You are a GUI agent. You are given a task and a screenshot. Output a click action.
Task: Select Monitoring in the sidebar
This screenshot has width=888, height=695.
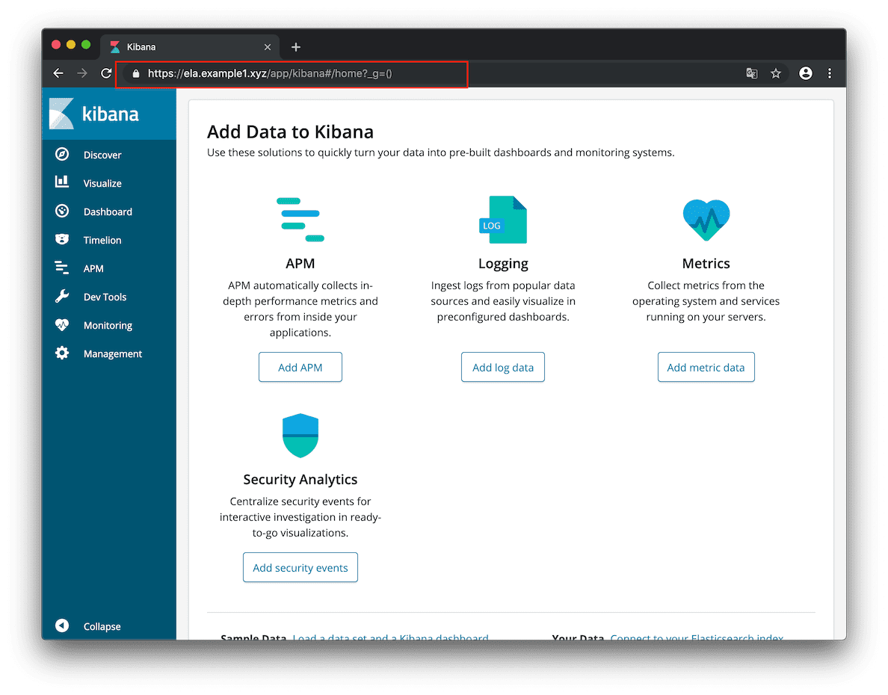point(108,325)
